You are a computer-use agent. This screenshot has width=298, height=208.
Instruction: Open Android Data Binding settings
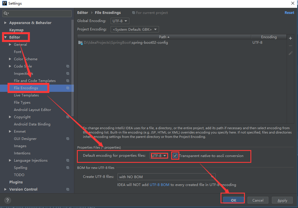32,124
